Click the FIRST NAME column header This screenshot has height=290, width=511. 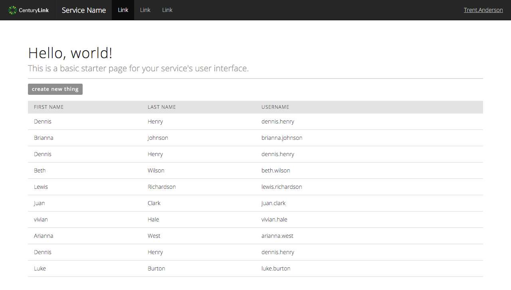[49, 107]
